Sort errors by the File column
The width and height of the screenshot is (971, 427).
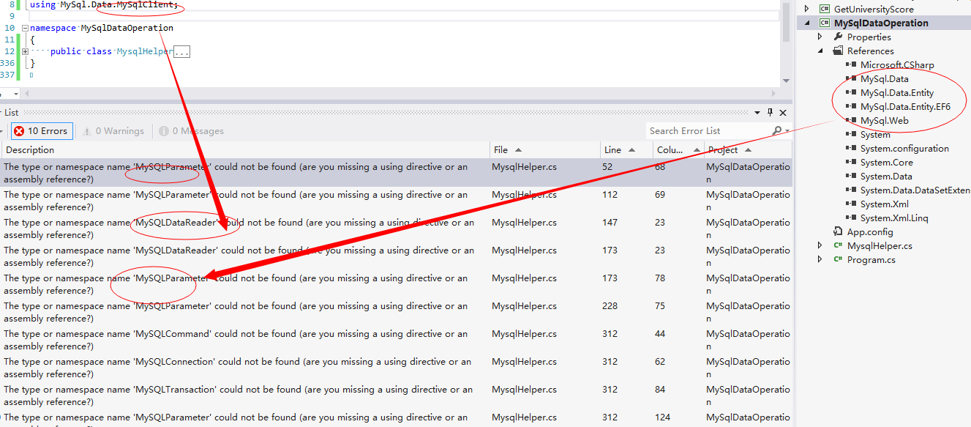545,149
